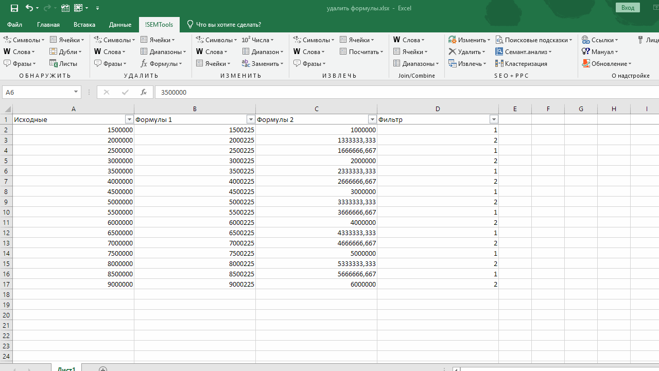Click the Undo arrow icon
The image size is (659, 371).
29,8
